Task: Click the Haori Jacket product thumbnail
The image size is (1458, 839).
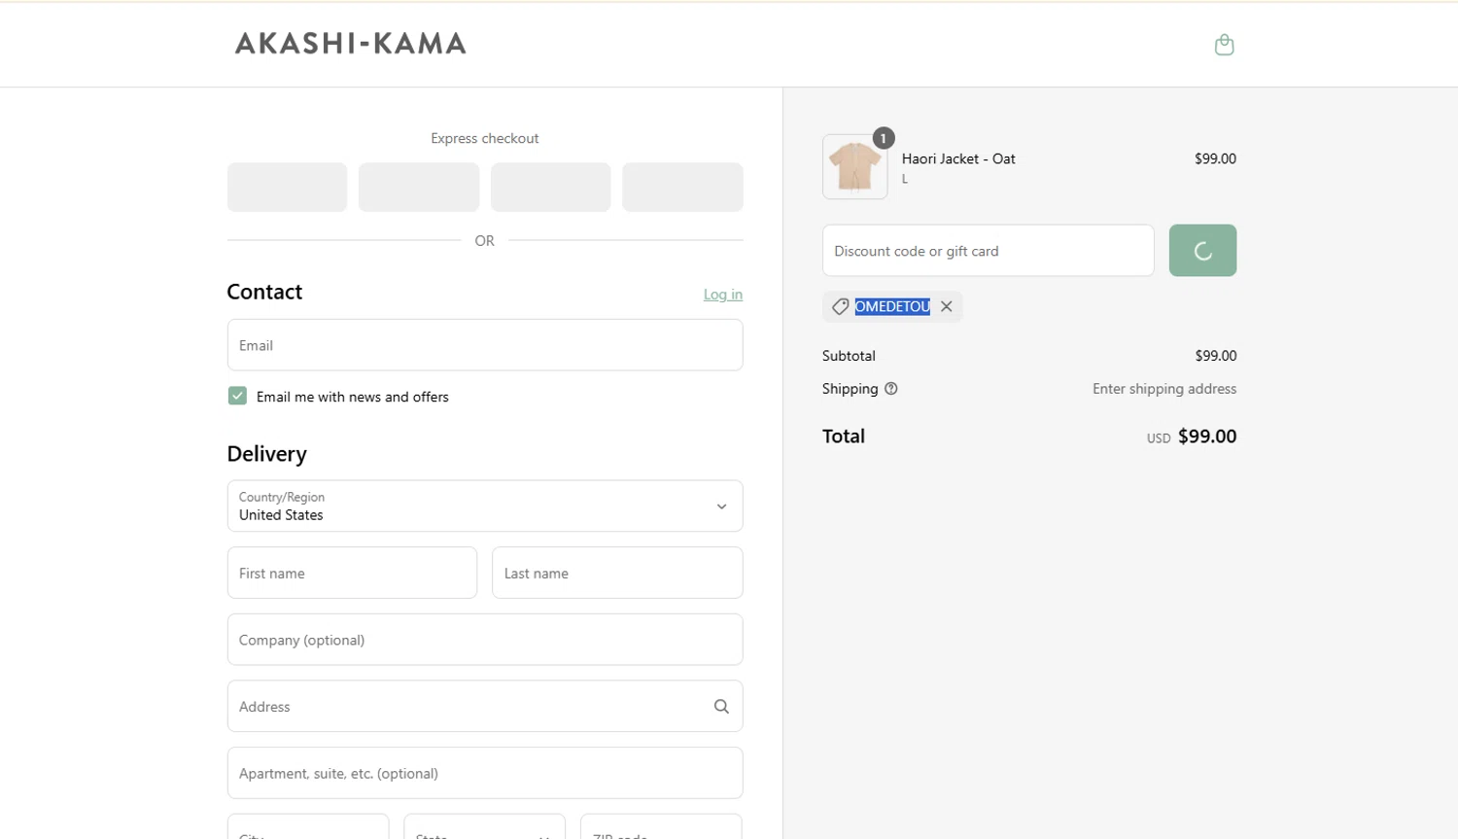Action: pos(854,167)
